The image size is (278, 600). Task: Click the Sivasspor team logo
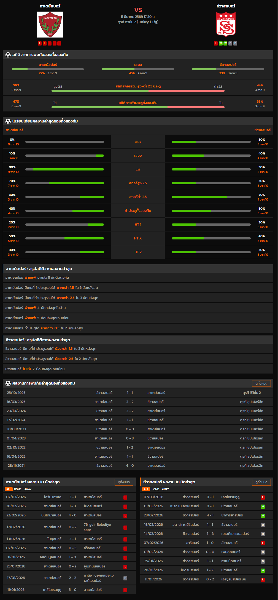click(x=226, y=25)
